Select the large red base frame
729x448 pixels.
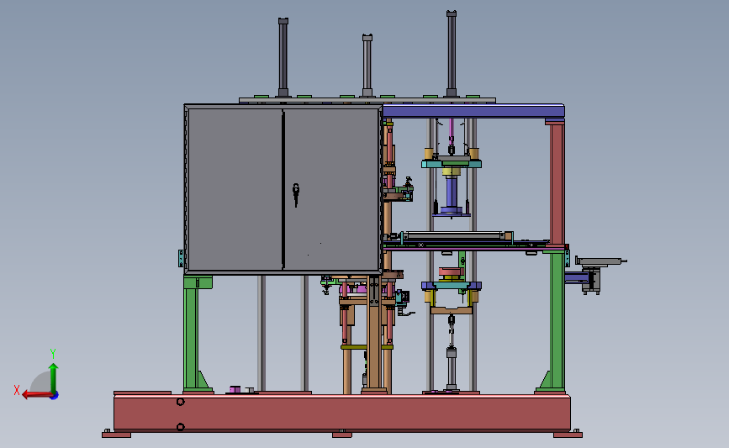click(x=342, y=413)
